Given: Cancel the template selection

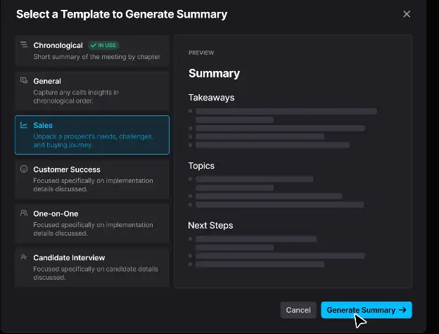Looking at the screenshot, I should point(298,310).
